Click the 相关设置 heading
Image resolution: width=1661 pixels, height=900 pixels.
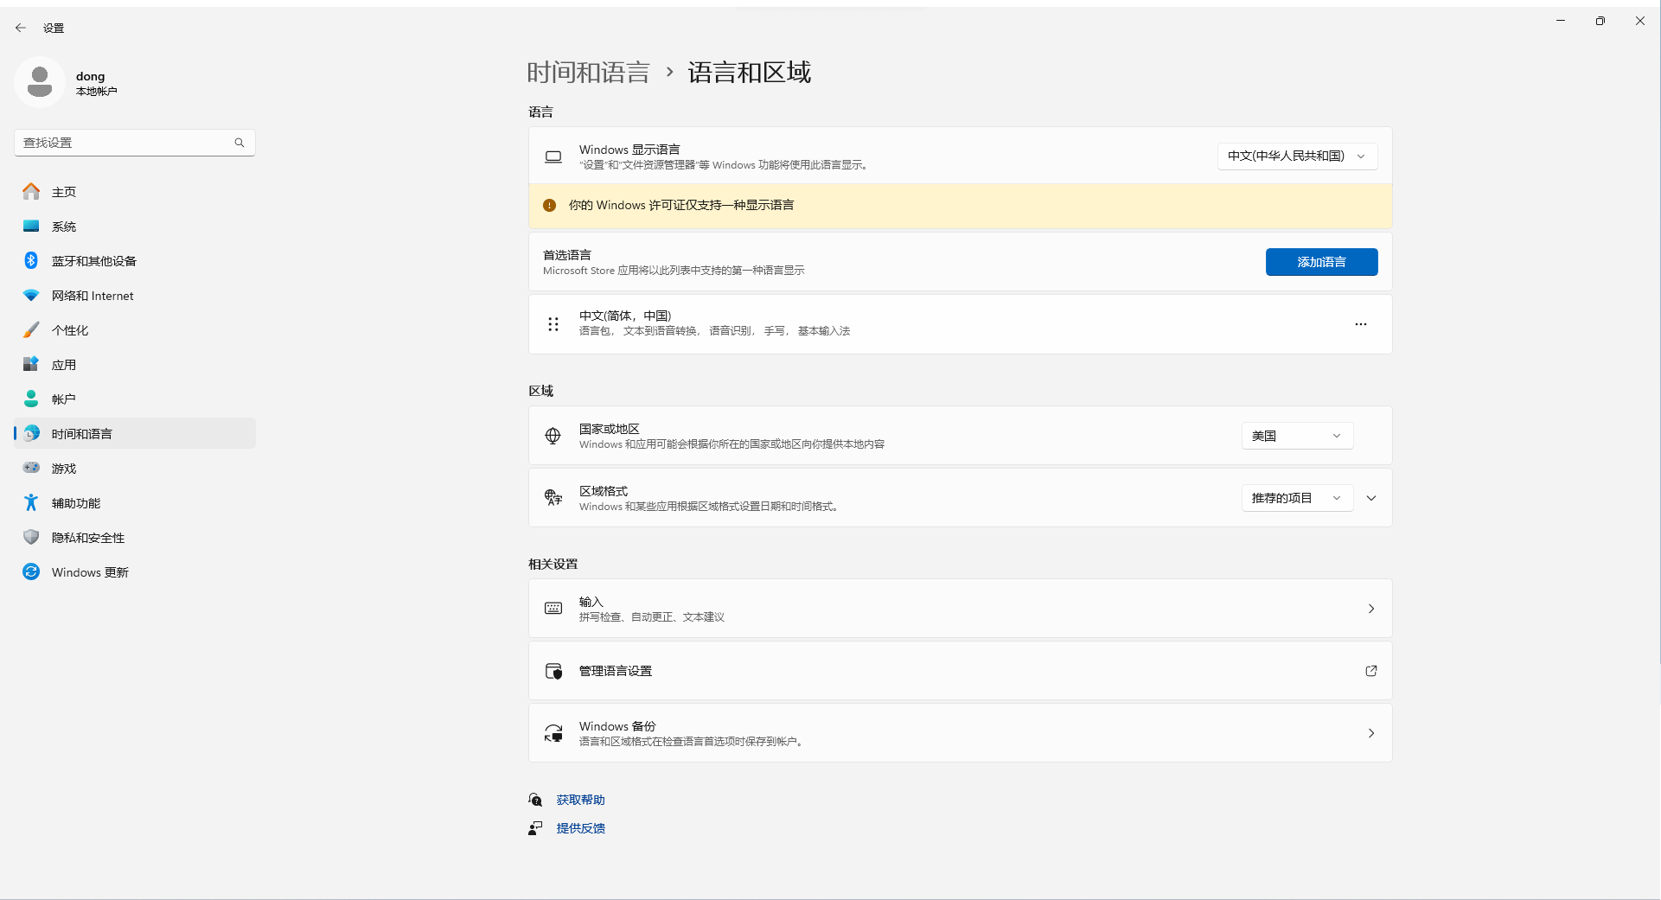point(553,565)
